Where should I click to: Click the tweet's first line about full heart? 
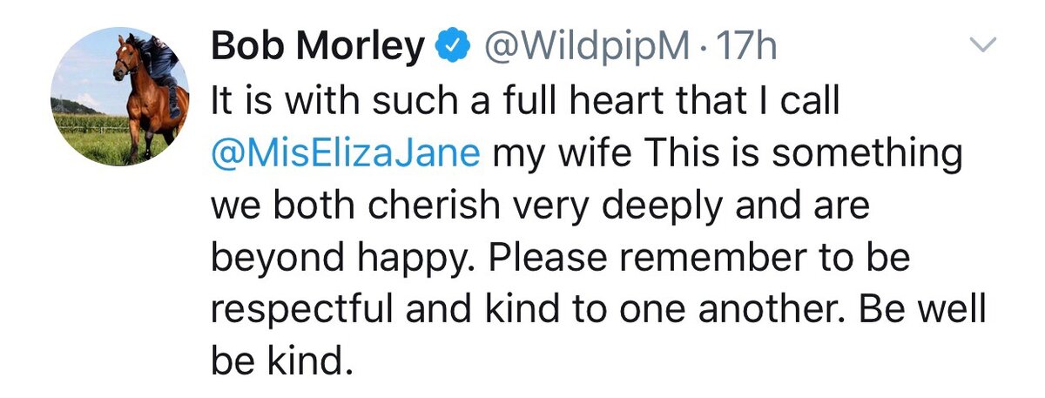525,102
